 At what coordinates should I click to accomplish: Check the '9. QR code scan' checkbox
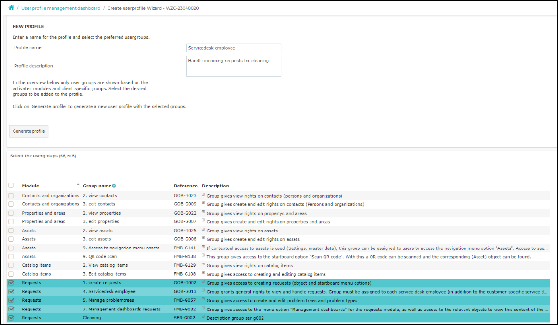point(11,256)
